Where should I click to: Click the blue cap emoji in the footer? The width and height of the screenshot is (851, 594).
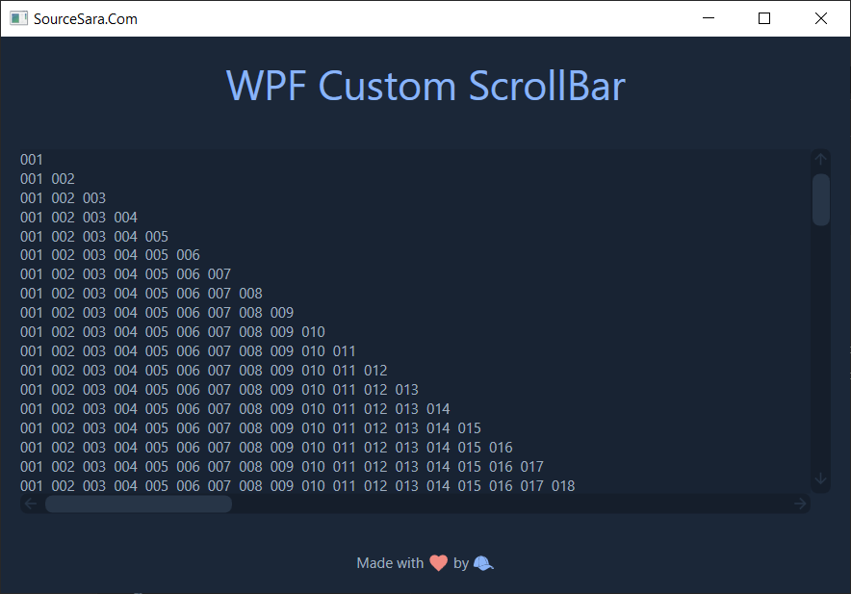coord(482,563)
